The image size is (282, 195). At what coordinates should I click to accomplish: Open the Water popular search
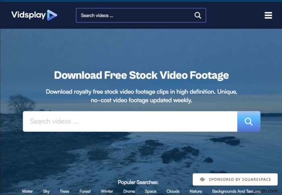click(27, 191)
